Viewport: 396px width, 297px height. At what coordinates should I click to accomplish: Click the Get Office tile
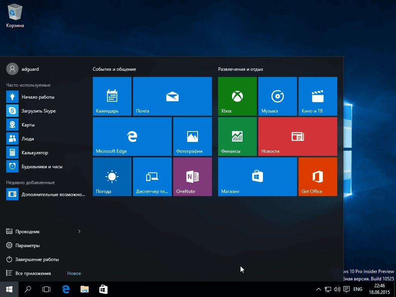(x=318, y=177)
